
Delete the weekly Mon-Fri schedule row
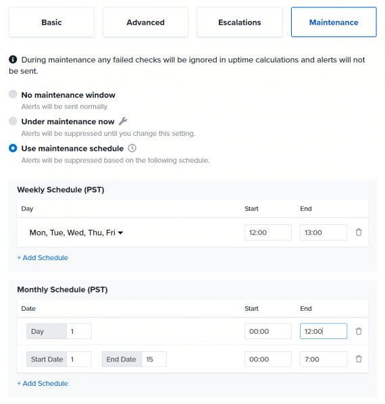[x=359, y=232]
